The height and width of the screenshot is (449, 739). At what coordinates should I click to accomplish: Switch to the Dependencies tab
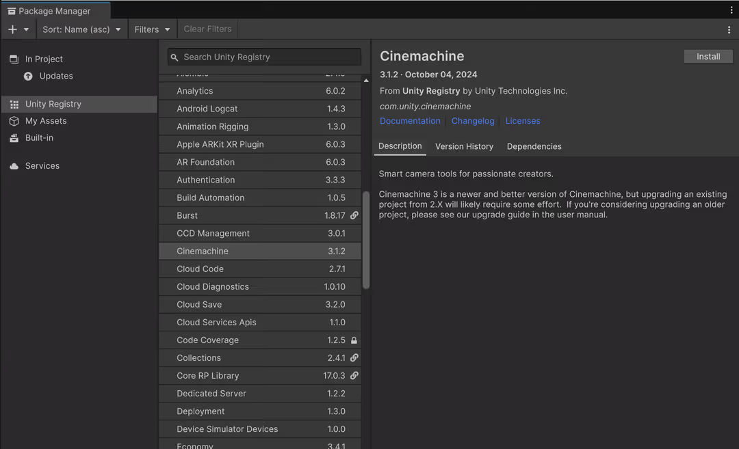534,146
